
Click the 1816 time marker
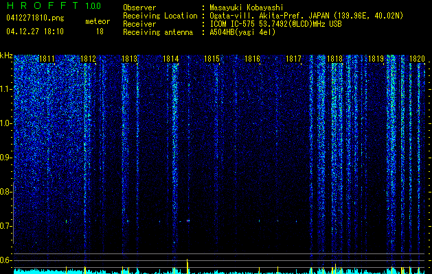(x=253, y=59)
